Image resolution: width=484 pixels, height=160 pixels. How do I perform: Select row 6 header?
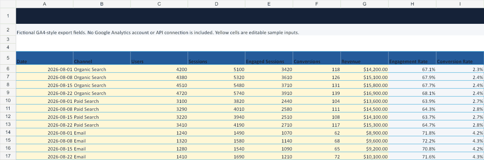click(x=8, y=69)
